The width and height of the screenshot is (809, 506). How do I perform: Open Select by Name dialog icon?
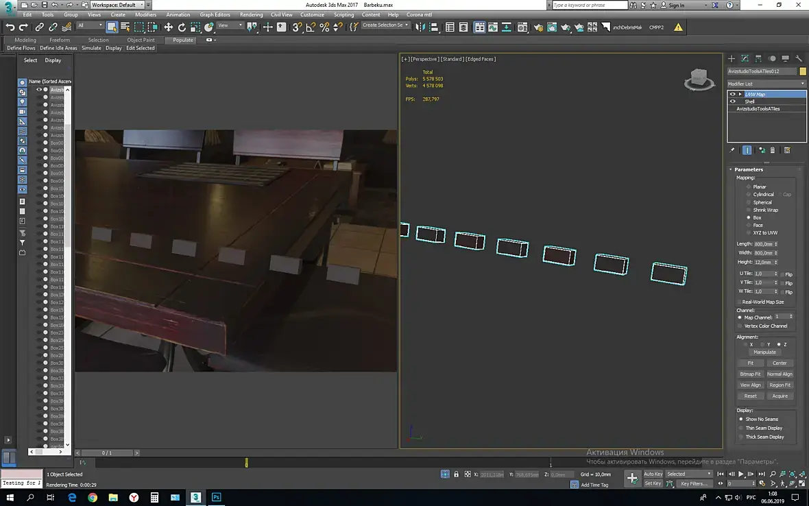coord(125,27)
